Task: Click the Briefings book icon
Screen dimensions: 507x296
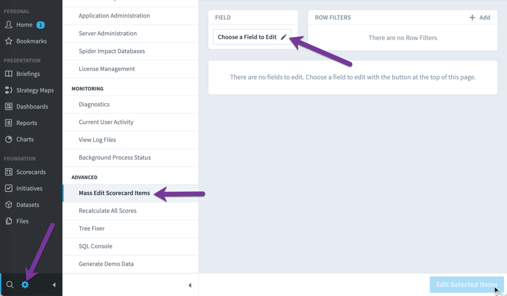Action: pyautogui.click(x=8, y=74)
